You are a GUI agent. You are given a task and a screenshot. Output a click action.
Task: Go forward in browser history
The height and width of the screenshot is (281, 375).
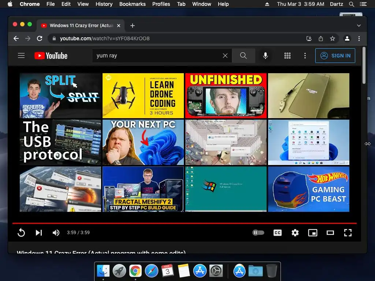(28, 38)
